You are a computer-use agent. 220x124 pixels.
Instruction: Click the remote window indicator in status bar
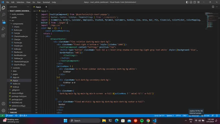2,116
